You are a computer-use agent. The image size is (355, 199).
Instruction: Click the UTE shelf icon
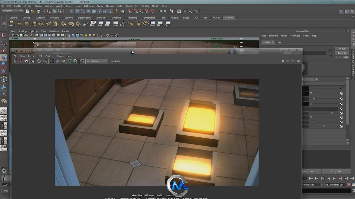coord(108,23)
